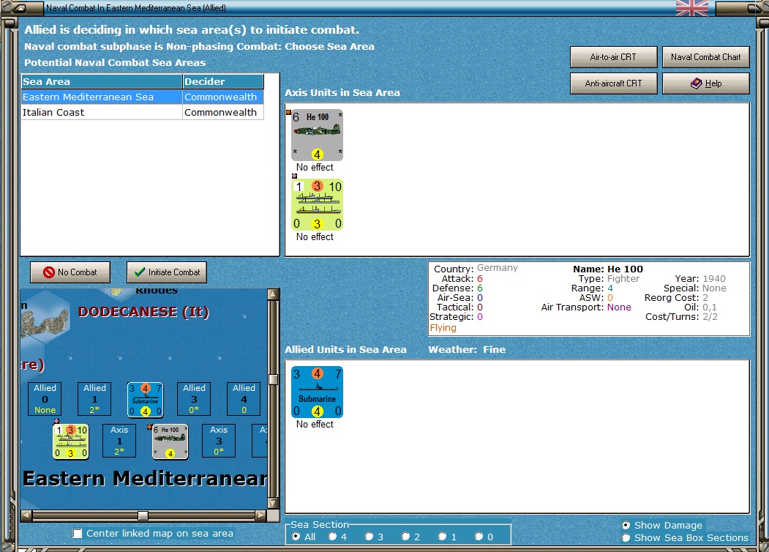The height and width of the screenshot is (552, 769).
Task: Click Allied 3 sea box section on map
Action: (194, 399)
